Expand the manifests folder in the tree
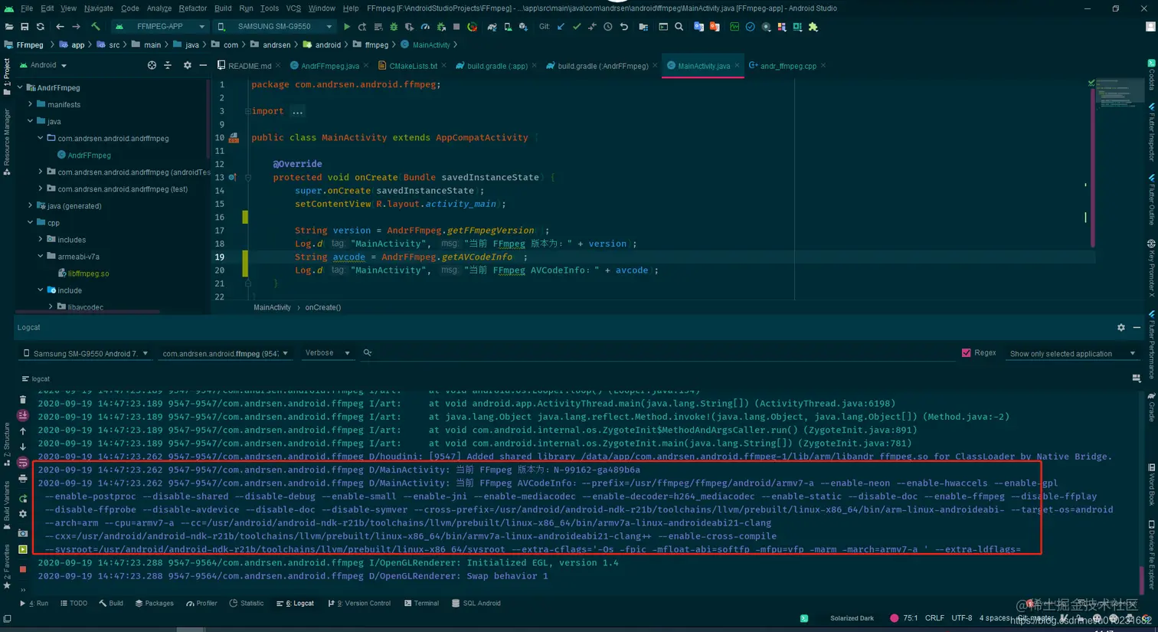The image size is (1158, 632). tap(30, 104)
